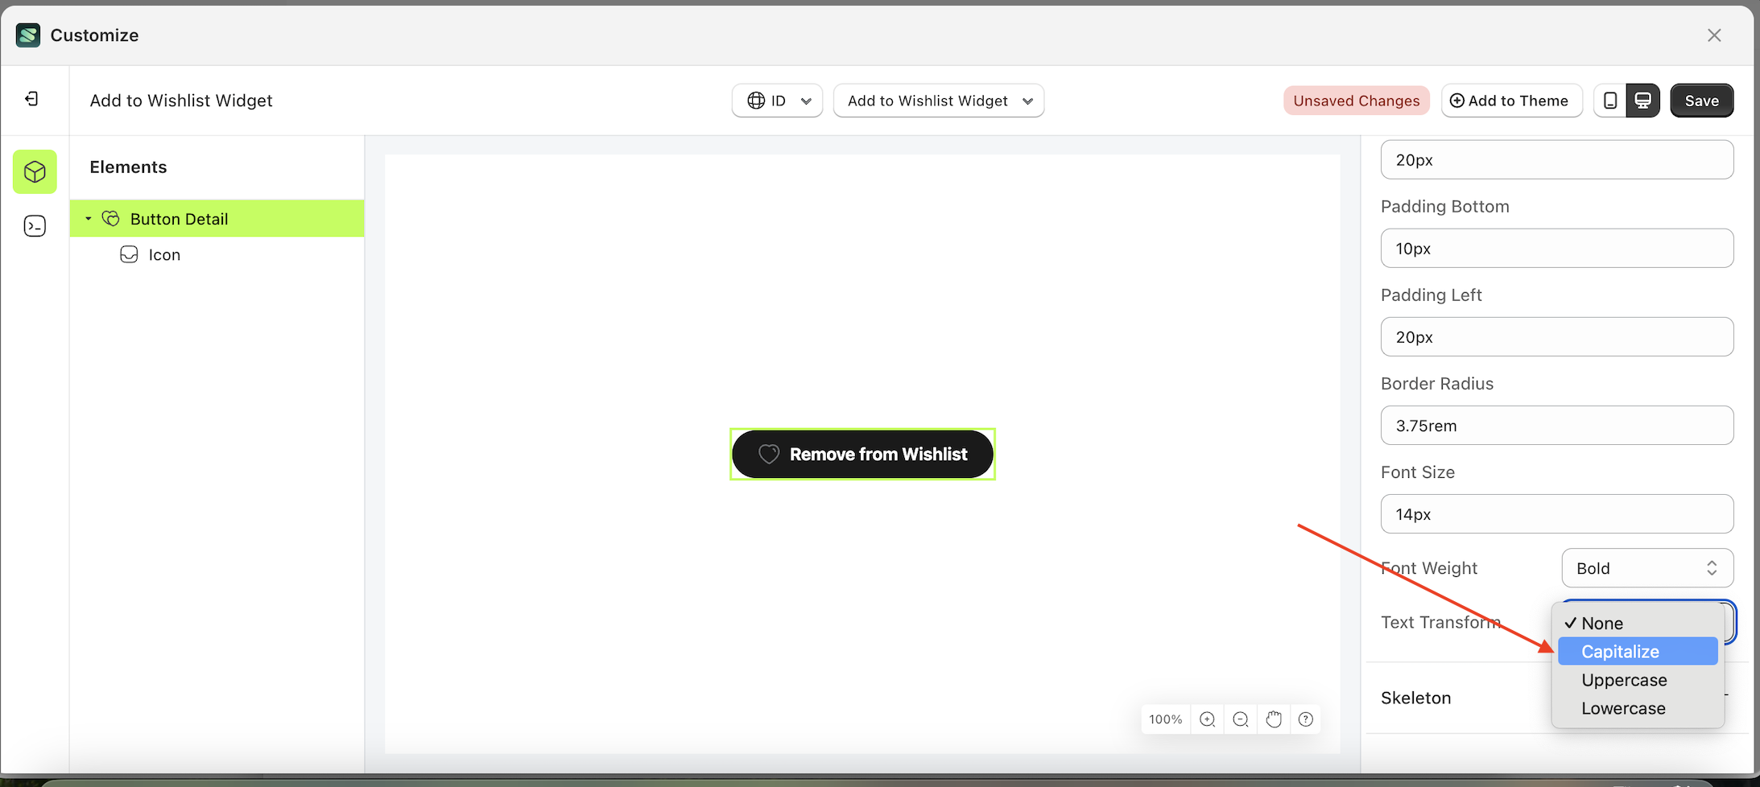The width and height of the screenshot is (1760, 787).
Task: Click the zoom in magnifier icon
Action: pos(1207,719)
